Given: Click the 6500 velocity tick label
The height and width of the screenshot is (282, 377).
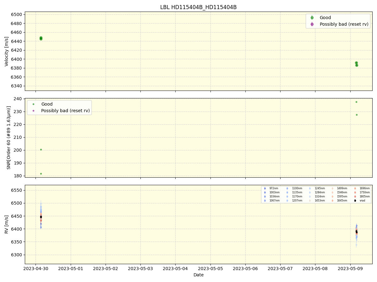Looking at the screenshot, I should coord(16,14).
